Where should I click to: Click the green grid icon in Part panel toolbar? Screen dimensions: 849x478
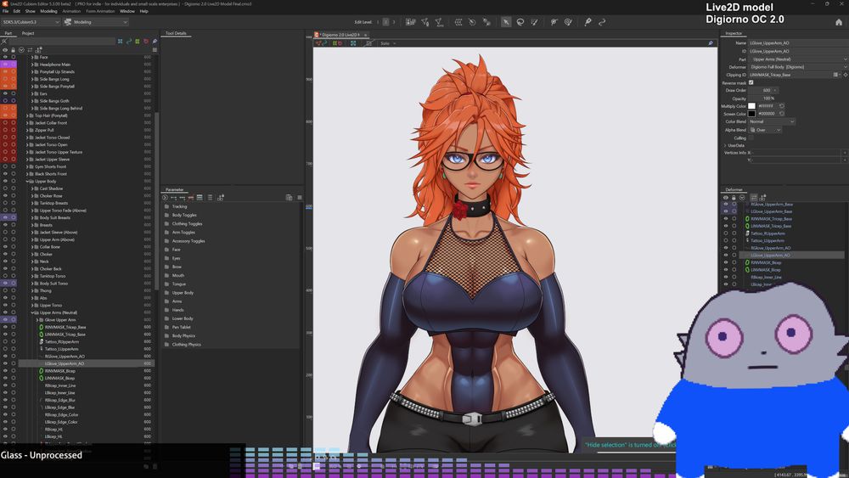[x=137, y=41]
